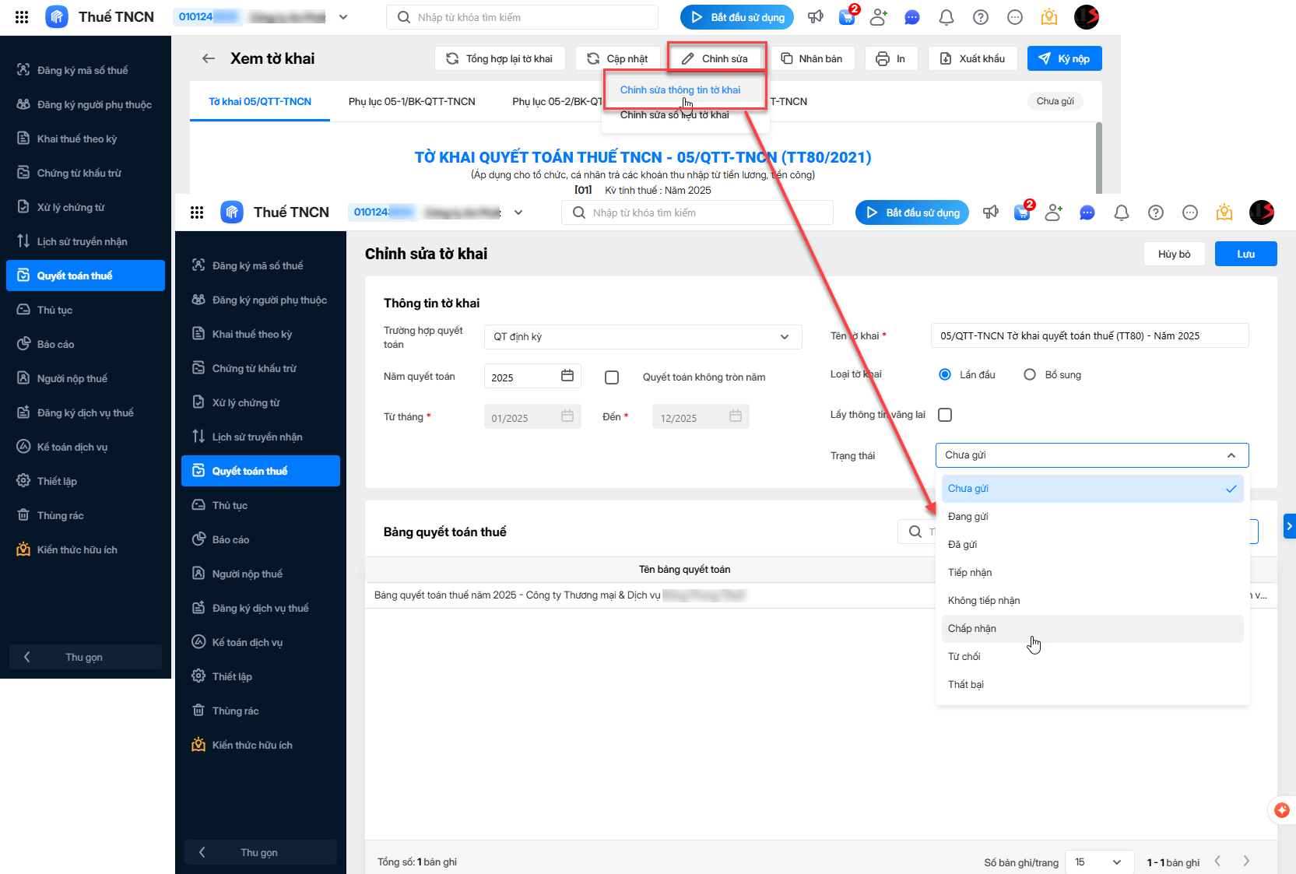Open the chat bubble messages icon

point(1087,212)
